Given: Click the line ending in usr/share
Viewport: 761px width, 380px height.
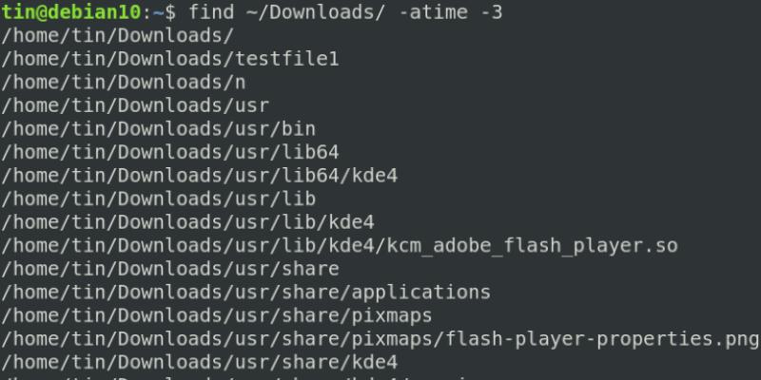Looking at the screenshot, I should click(169, 269).
